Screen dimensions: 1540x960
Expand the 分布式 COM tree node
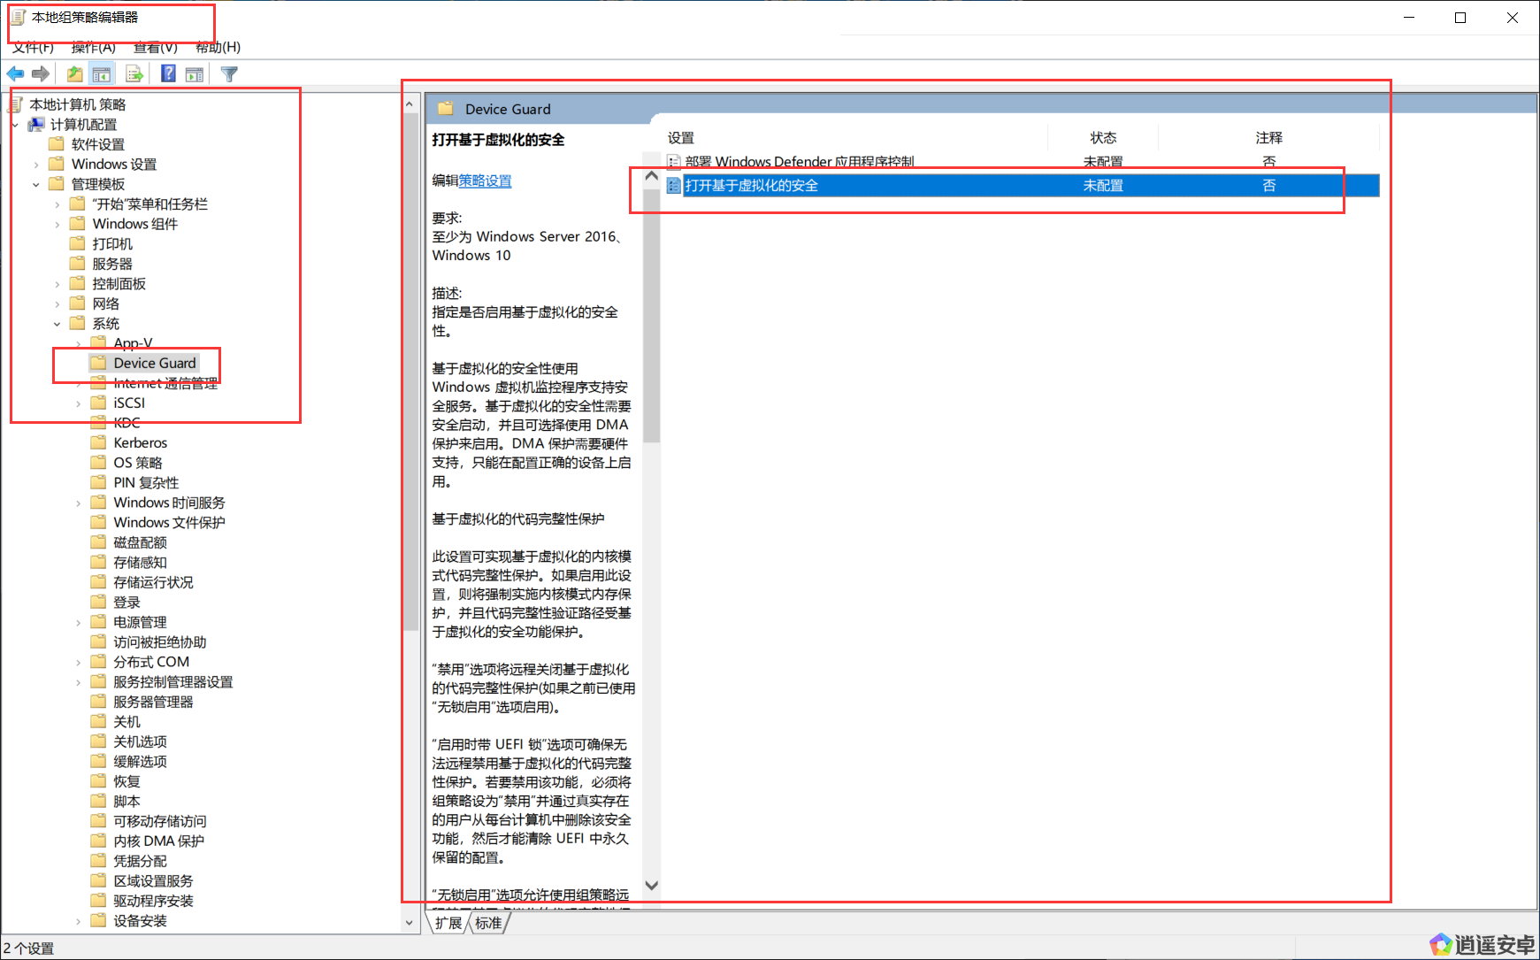79,662
